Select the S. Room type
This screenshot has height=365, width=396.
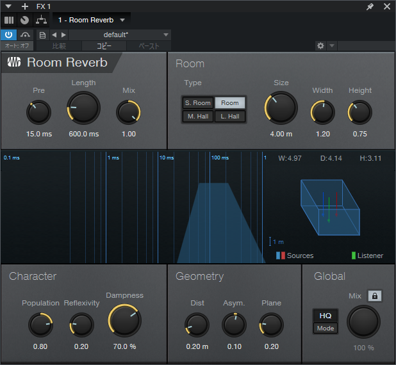pyautogui.click(x=198, y=103)
